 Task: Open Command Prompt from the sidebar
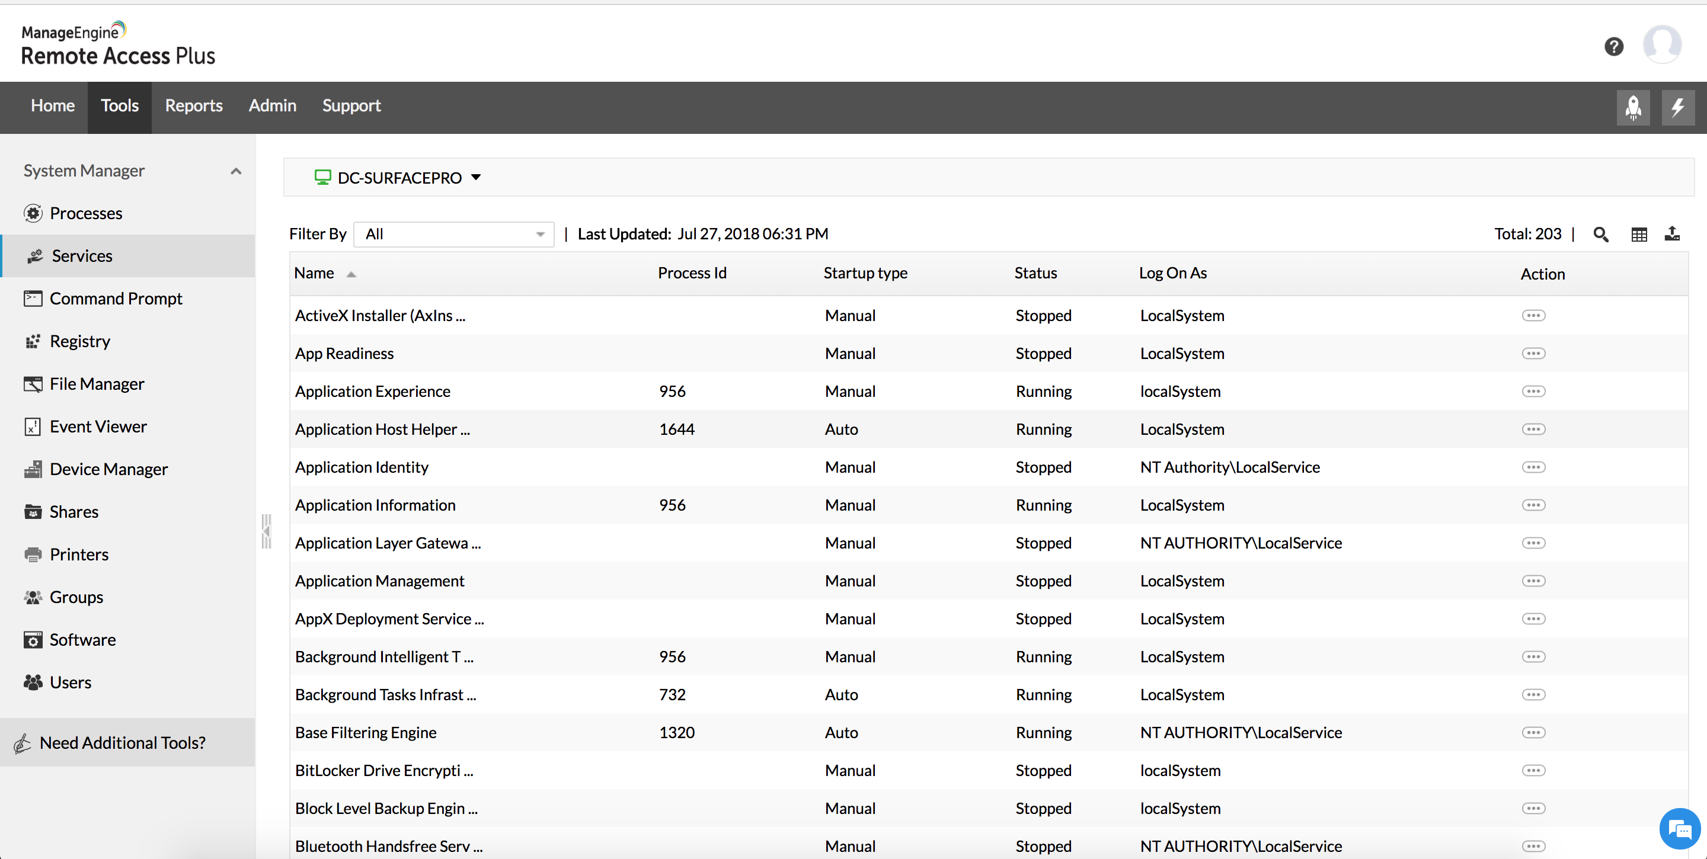click(116, 299)
